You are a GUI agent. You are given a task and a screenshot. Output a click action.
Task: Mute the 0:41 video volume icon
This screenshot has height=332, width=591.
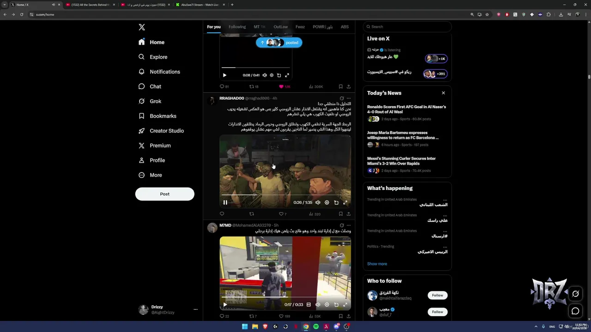pos(265,75)
